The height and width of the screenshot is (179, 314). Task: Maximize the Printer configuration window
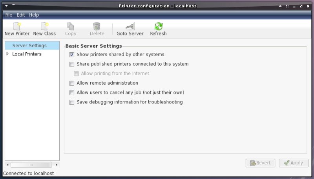coord(301,6)
